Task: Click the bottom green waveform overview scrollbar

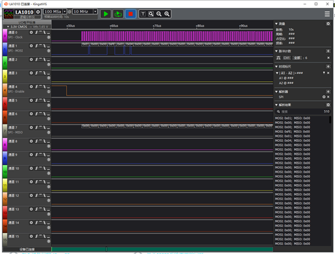Action: 162,249
